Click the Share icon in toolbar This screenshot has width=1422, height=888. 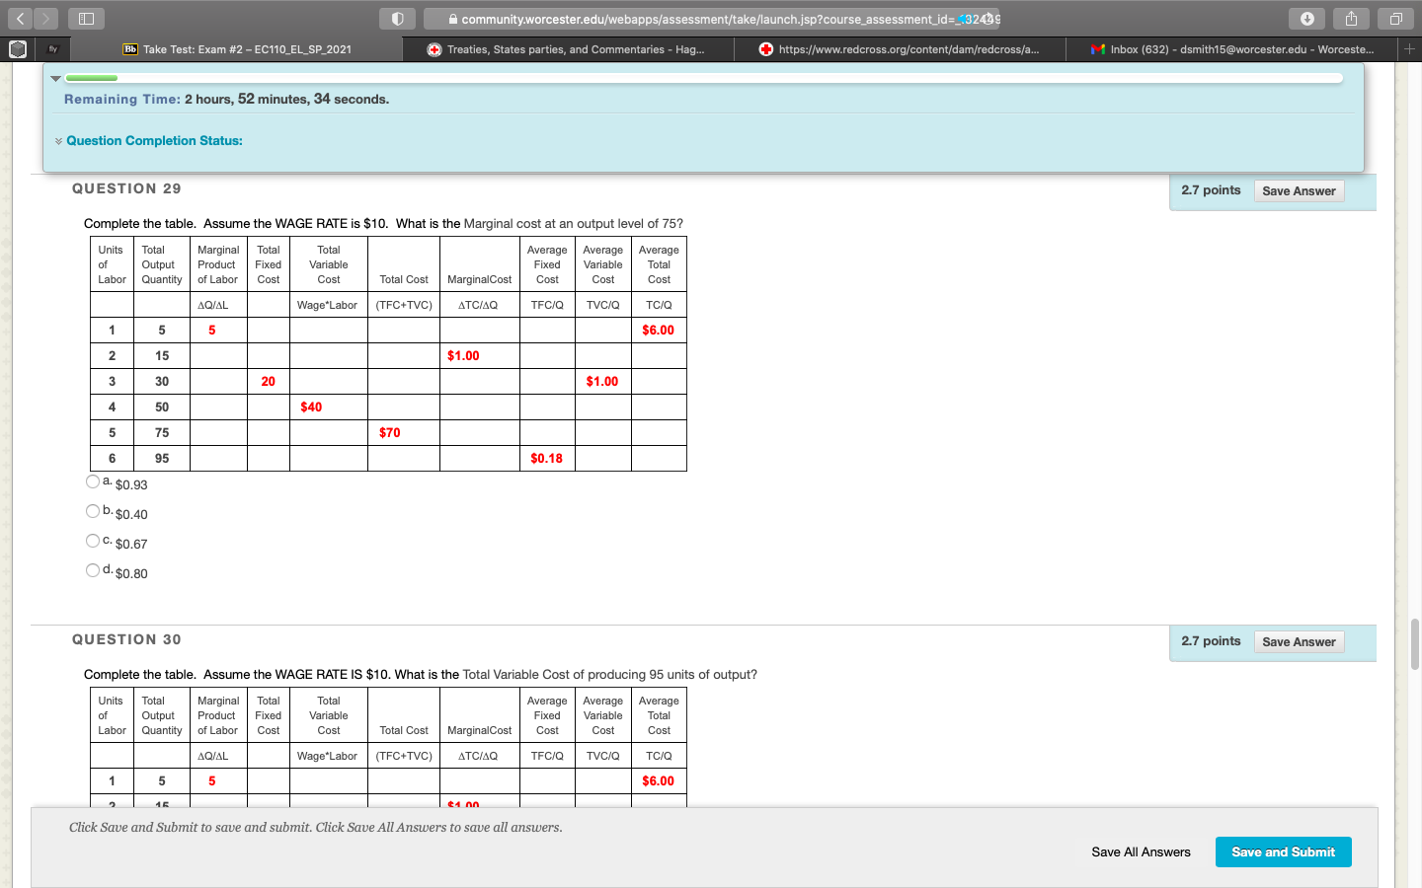1351,19
